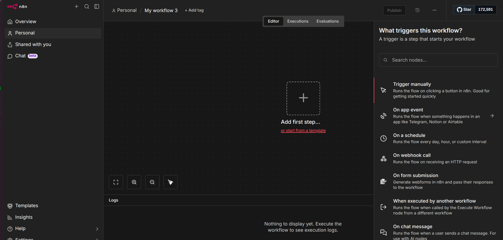
Task: Click the zoom to fit canvas icon
Action: click(x=116, y=182)
